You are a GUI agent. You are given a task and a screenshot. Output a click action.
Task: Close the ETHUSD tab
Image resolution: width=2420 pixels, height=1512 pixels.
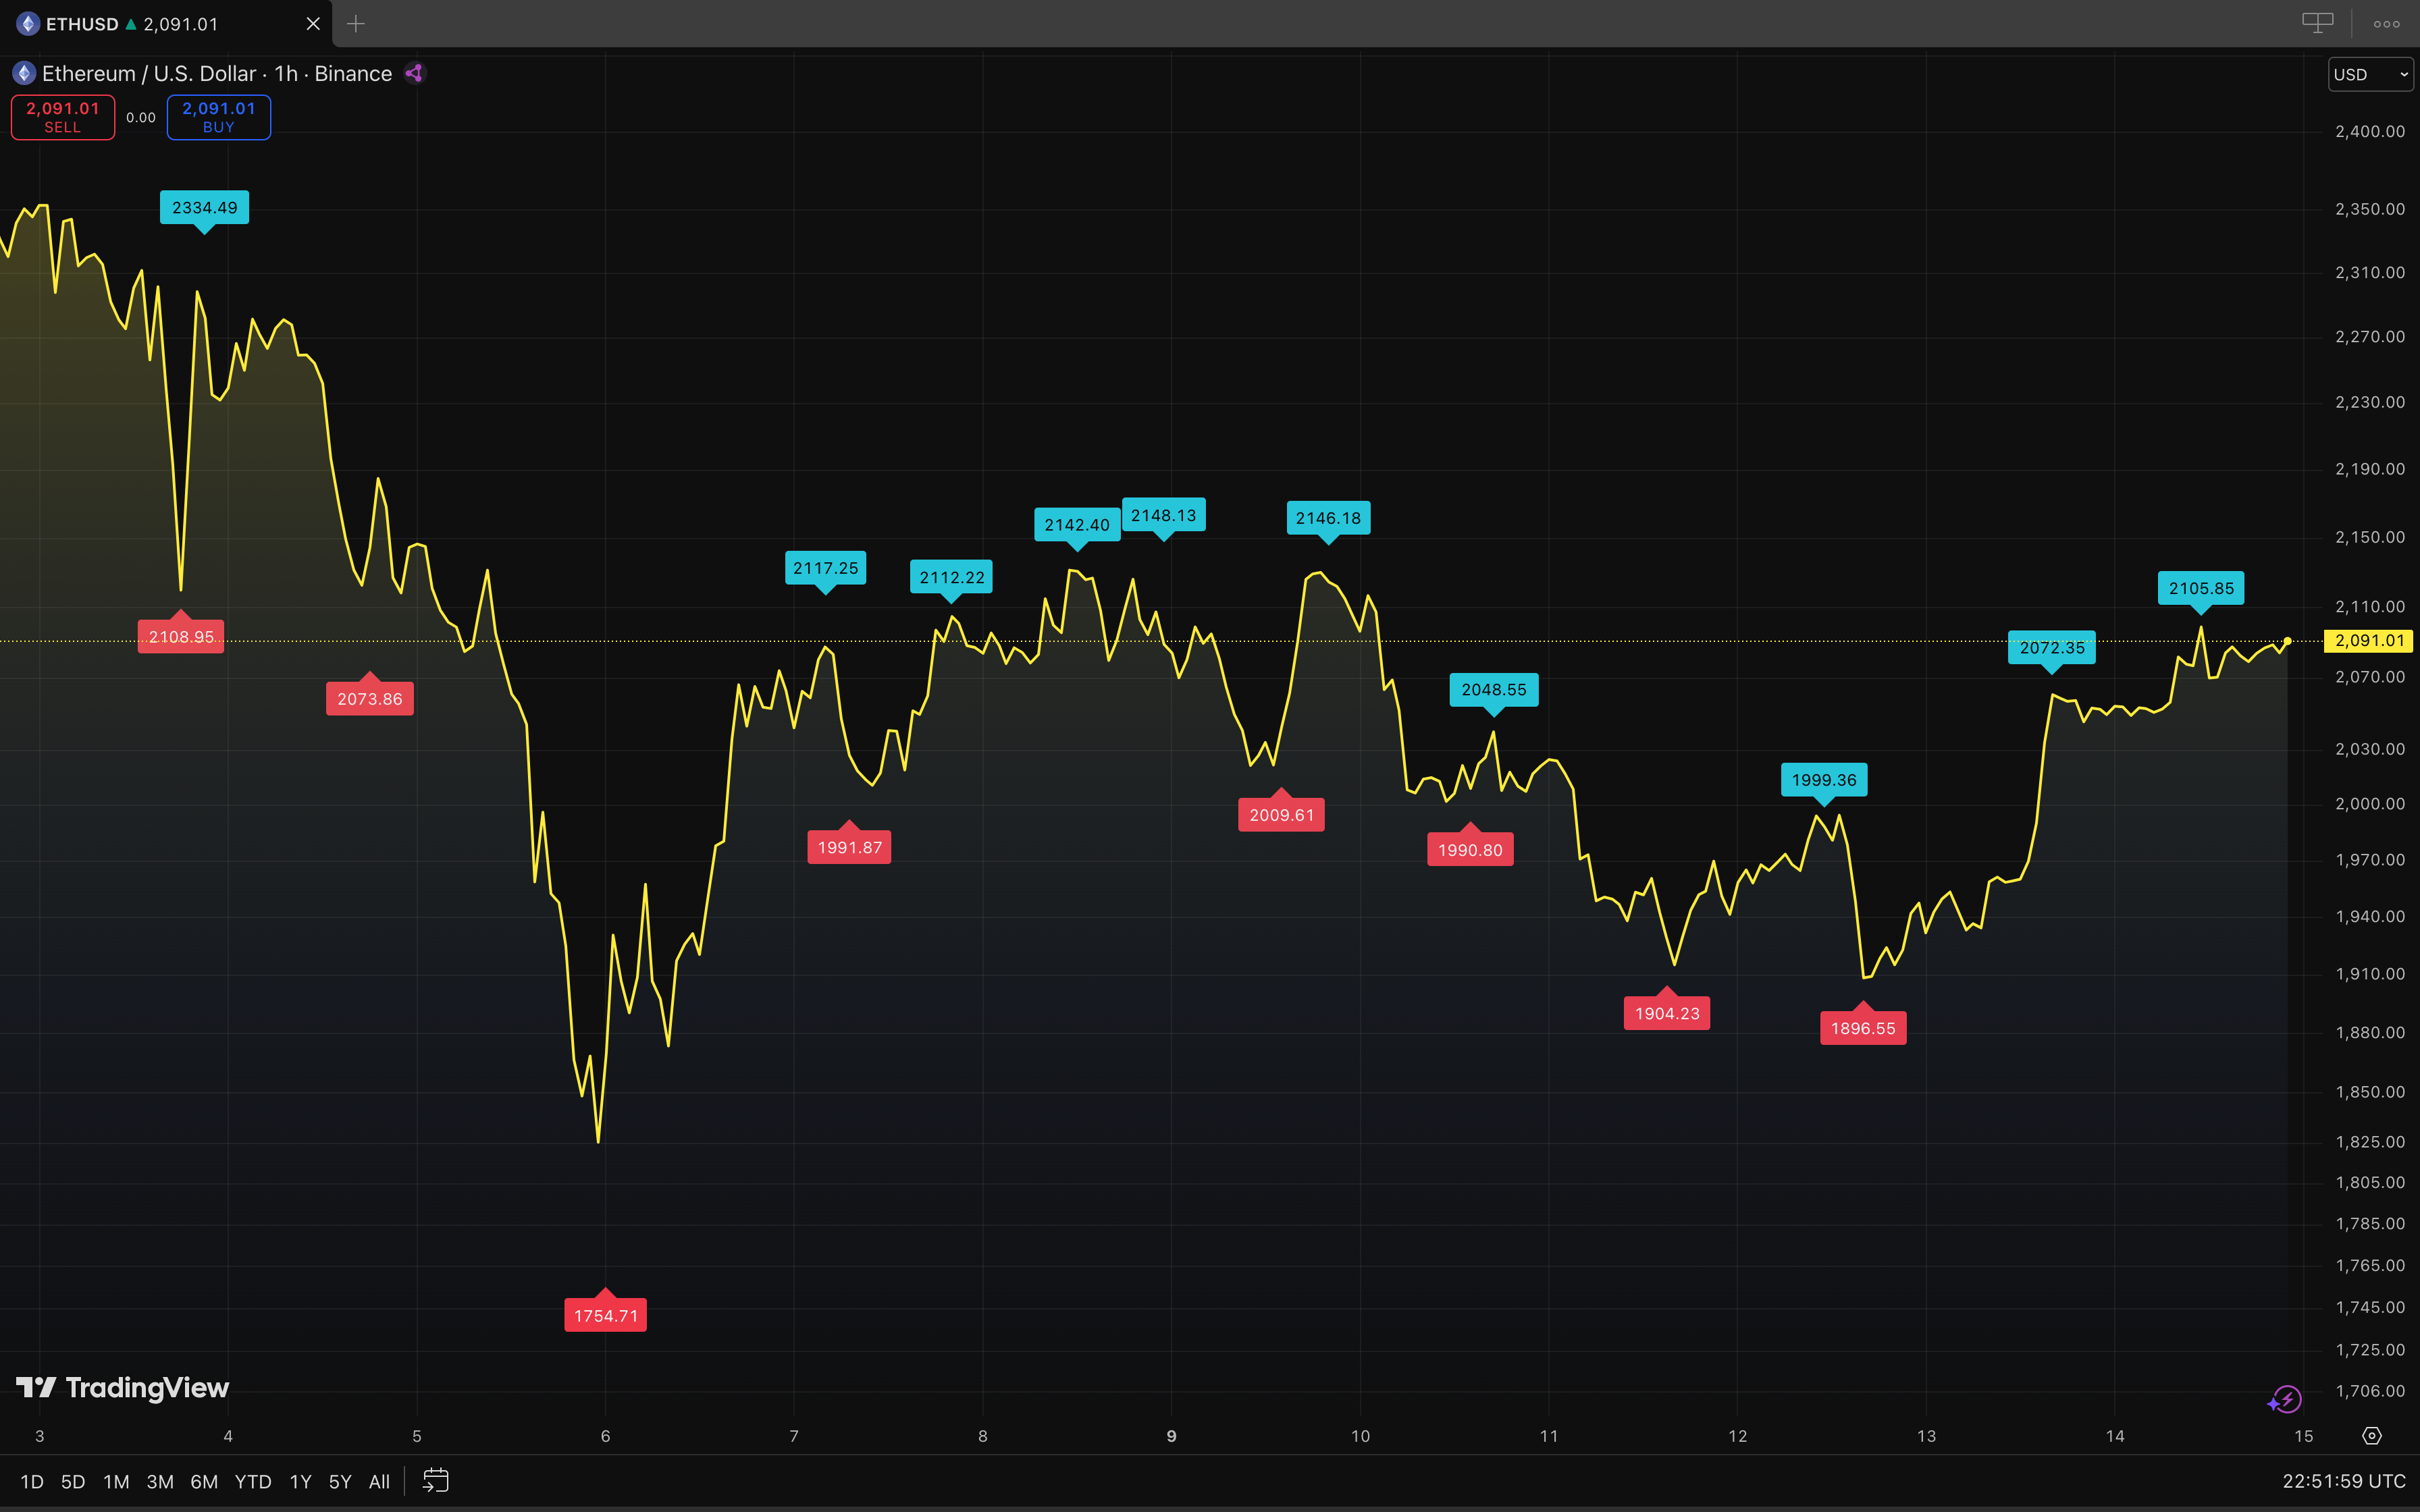[x=313, y=24]
